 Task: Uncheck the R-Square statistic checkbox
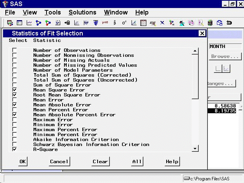tap(14, 149)
